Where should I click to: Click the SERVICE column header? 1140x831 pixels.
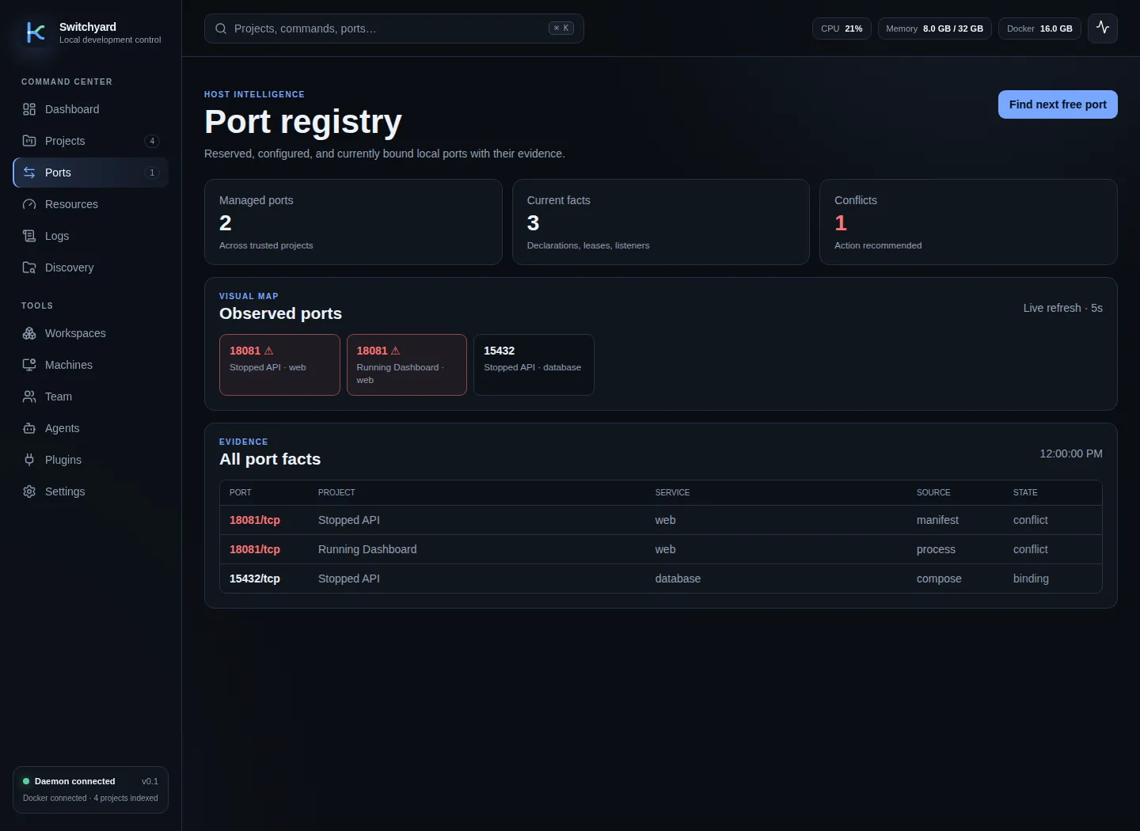pos(672,492)
